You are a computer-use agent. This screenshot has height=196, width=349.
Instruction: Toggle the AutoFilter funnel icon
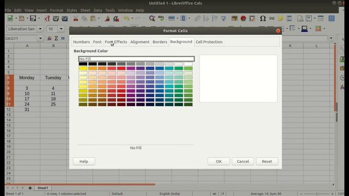tap(224, 19)
